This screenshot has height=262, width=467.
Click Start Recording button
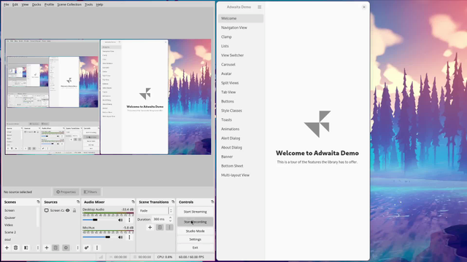tap(195, 222)
